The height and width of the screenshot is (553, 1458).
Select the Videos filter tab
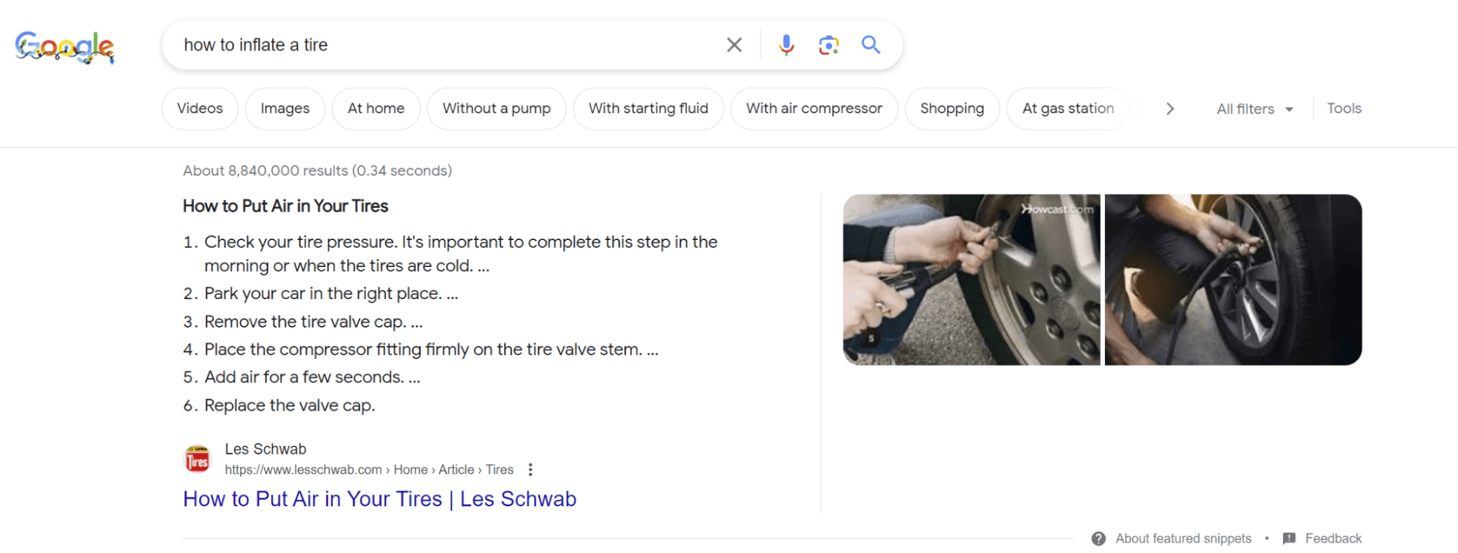(x=200, y=109)
